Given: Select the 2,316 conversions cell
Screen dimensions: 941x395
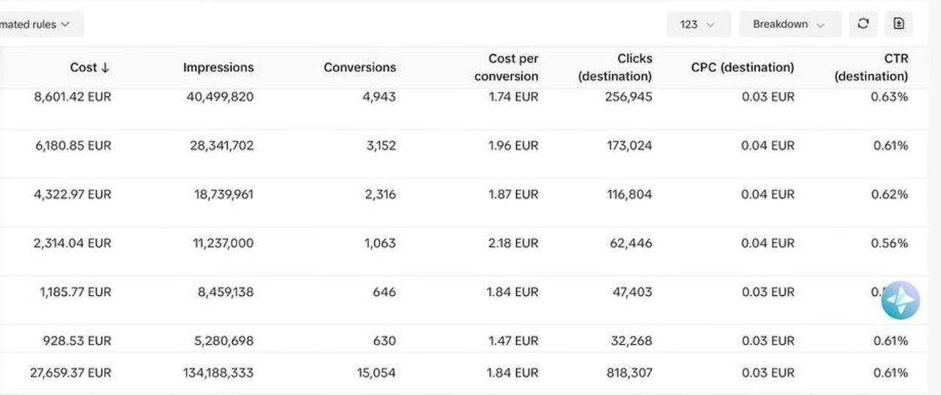Looking at the screenshot, I should [x=379, y=195].
